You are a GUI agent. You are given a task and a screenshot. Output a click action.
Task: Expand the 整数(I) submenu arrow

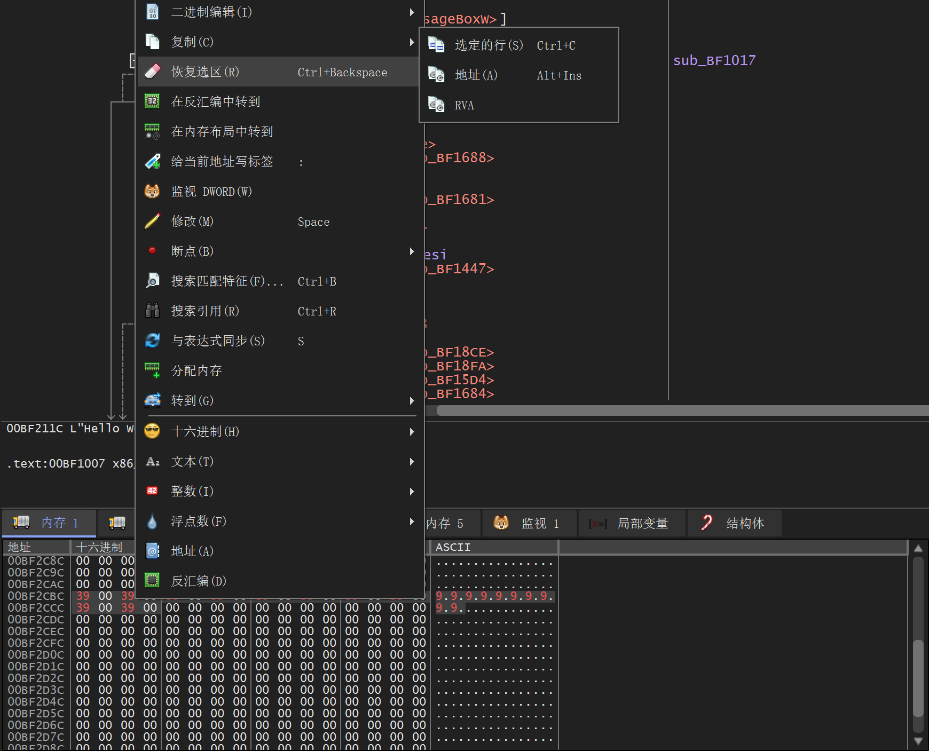pos(412,491)
